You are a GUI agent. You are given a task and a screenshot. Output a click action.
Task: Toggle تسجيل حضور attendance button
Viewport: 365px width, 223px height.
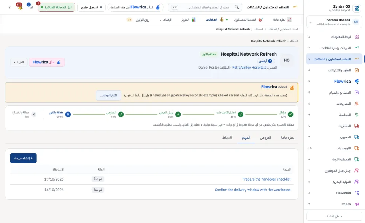pyautogui.click(x=91, y=7)
